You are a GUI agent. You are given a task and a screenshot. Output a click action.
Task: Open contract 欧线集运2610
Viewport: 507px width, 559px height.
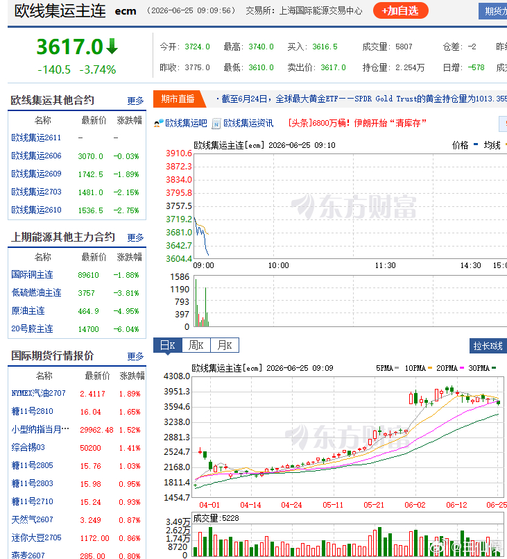[36, 210]
